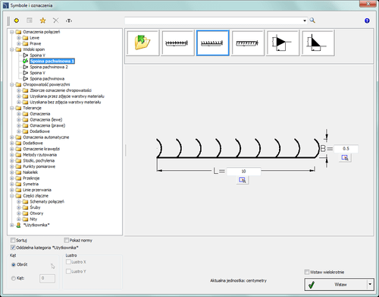379x297 pixels.
Task: Select Uzyskana przez zdjęcie warstwy materiału
Action: pyautogui.click(x=67, y=96)
